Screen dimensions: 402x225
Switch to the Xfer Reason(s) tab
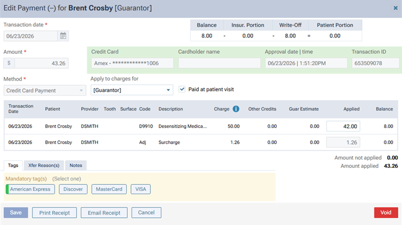44,166
